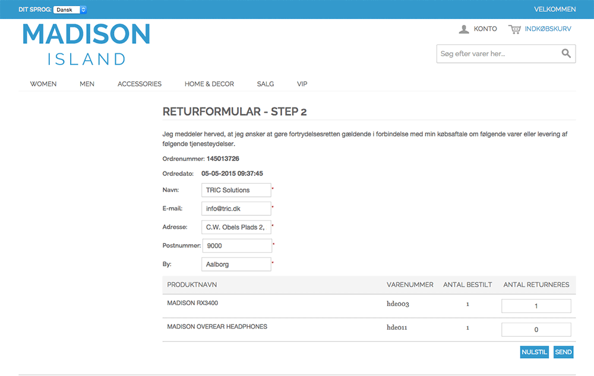The height and width of the screenshot is (376, 594).
Task: Open the VIP menu item
Action: [302, 84]
